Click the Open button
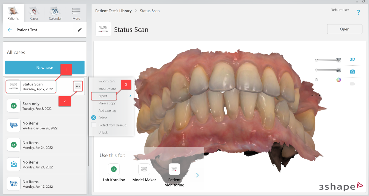Viewport: 369px width, 196px height. pos(344,29)
